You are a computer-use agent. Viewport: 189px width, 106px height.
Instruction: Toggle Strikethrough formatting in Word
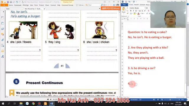(140, 11)
